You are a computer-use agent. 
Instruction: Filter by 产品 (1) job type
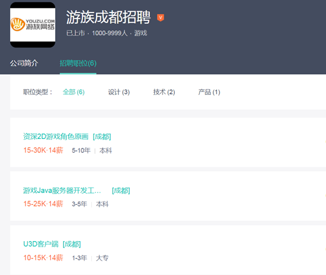click(209, 92)
